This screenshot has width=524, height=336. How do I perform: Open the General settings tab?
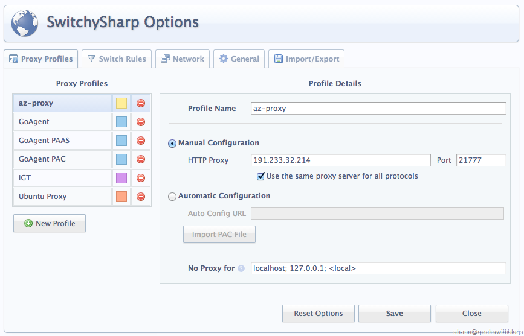pos(239,59)
